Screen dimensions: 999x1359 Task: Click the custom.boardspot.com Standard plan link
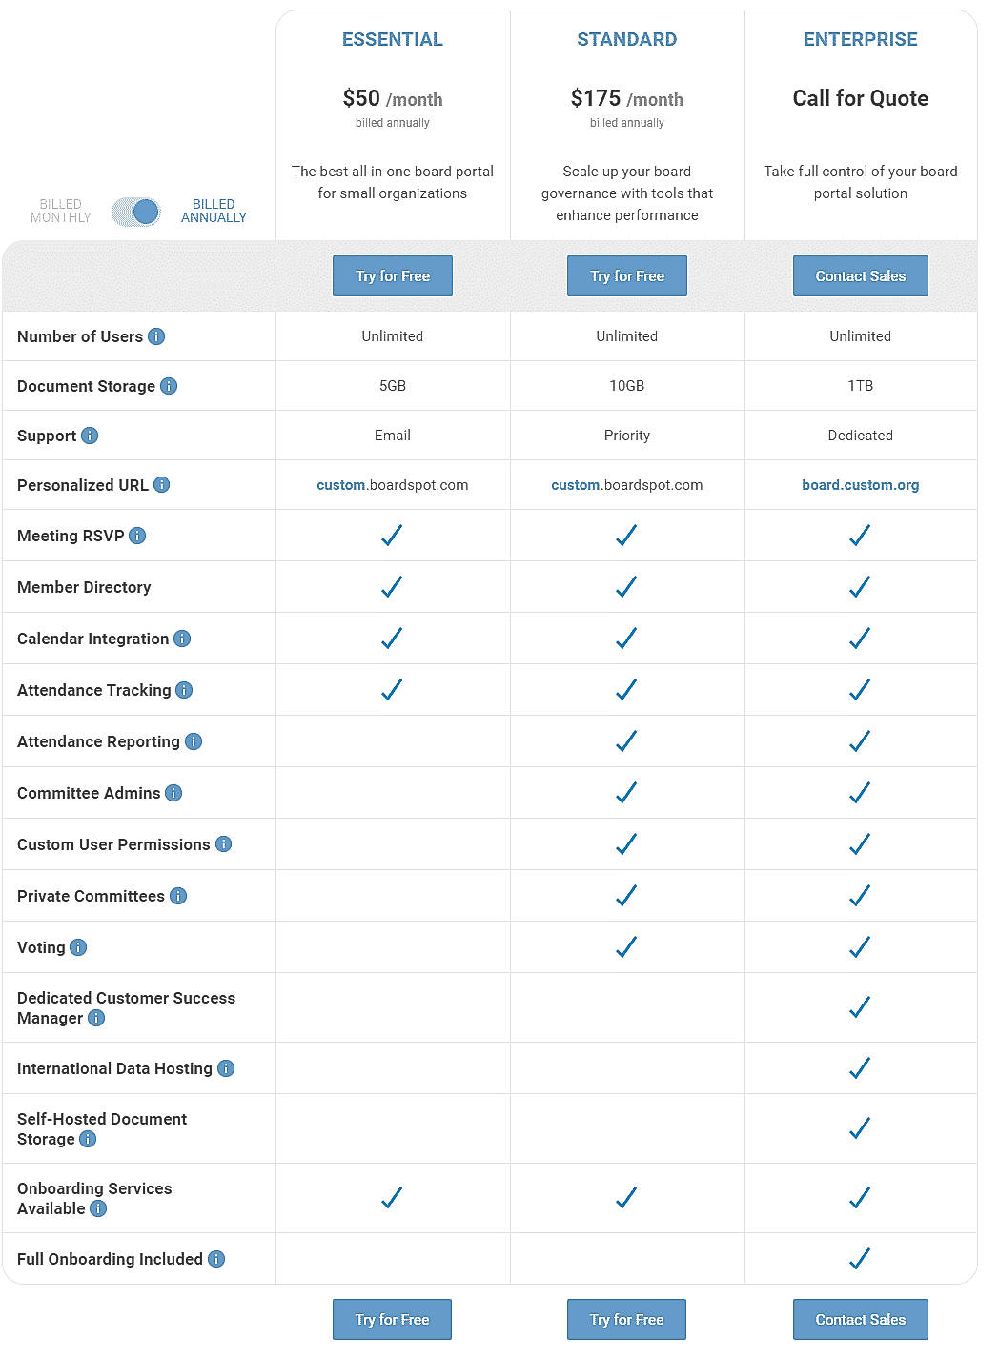626,485
